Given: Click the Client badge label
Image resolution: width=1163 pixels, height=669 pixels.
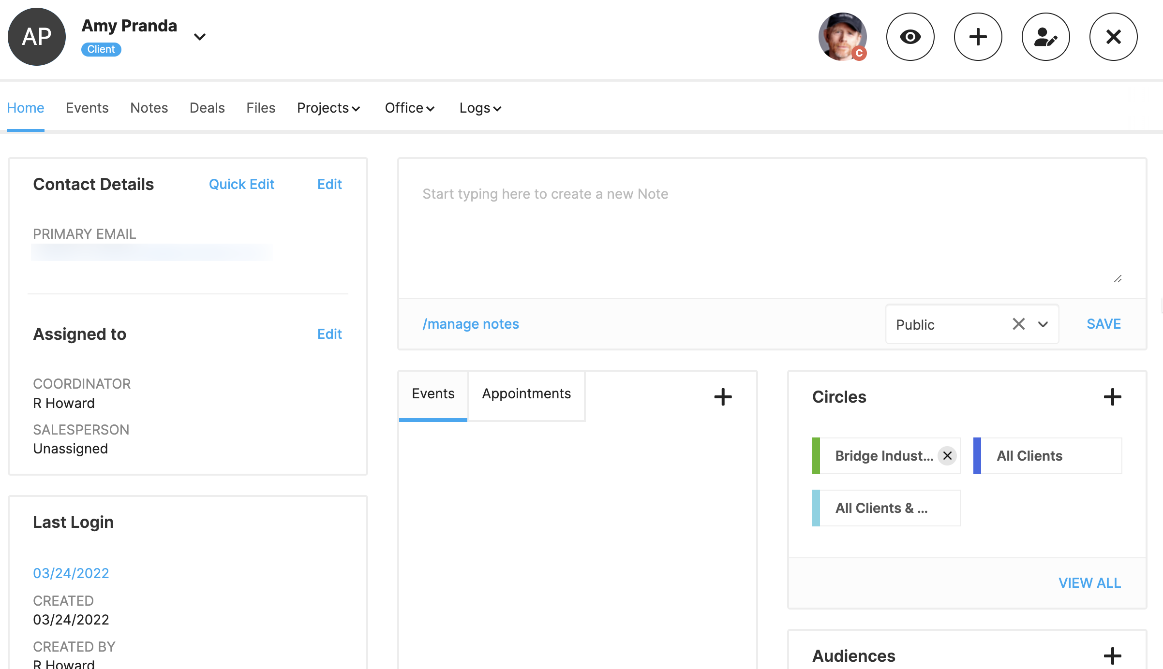Looking at the screenshot, I should pos(101,49).
